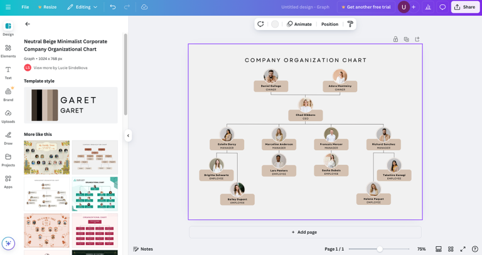Open the comments icon
Screen dimensions: 482x255
(x=442, y=7)
